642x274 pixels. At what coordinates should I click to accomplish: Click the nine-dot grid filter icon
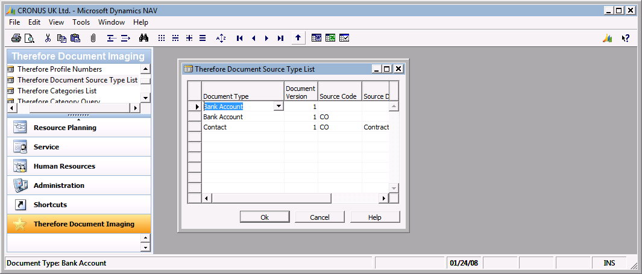[162, 38]
